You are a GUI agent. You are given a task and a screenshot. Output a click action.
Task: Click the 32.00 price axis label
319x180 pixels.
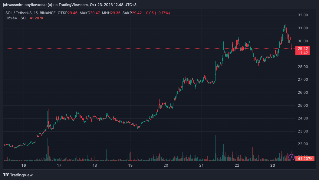tap(303, 15)
